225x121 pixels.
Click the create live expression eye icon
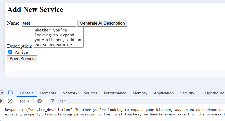[x=39, y=101]
